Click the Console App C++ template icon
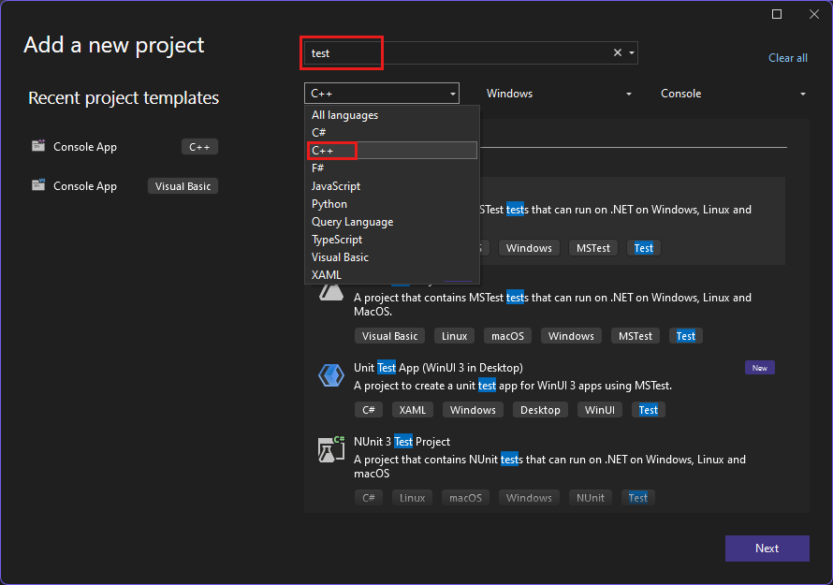The height and width of the screenshot is (585, 833). (x=38, y=146)
